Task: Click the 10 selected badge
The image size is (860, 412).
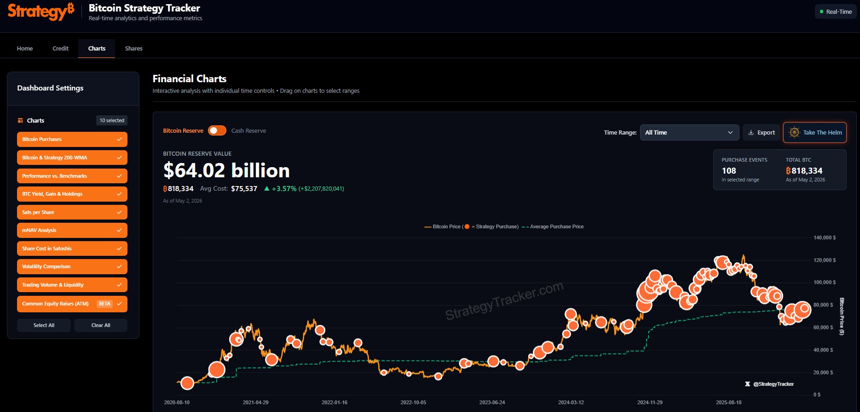Action: point(112,120)
